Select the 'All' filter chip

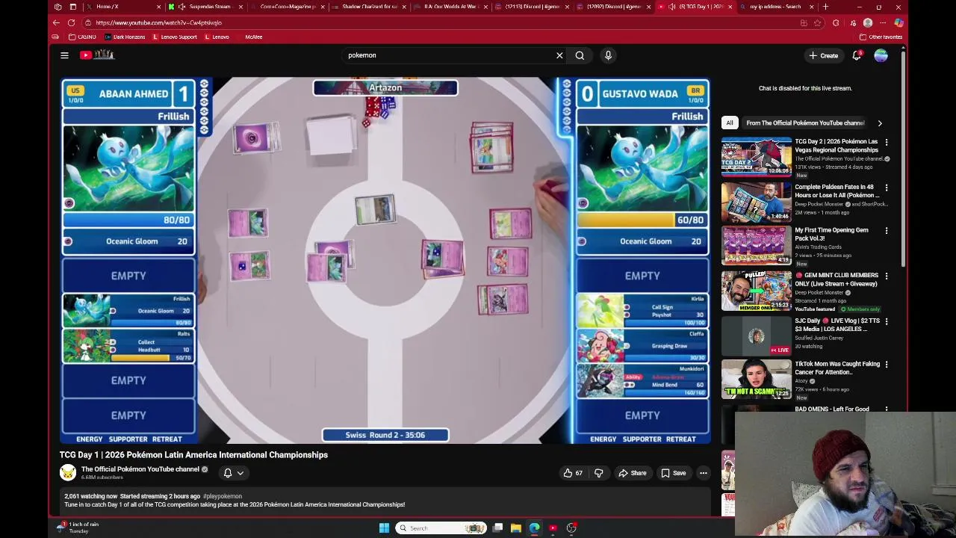pyautogui.click(x=730, y=123)
